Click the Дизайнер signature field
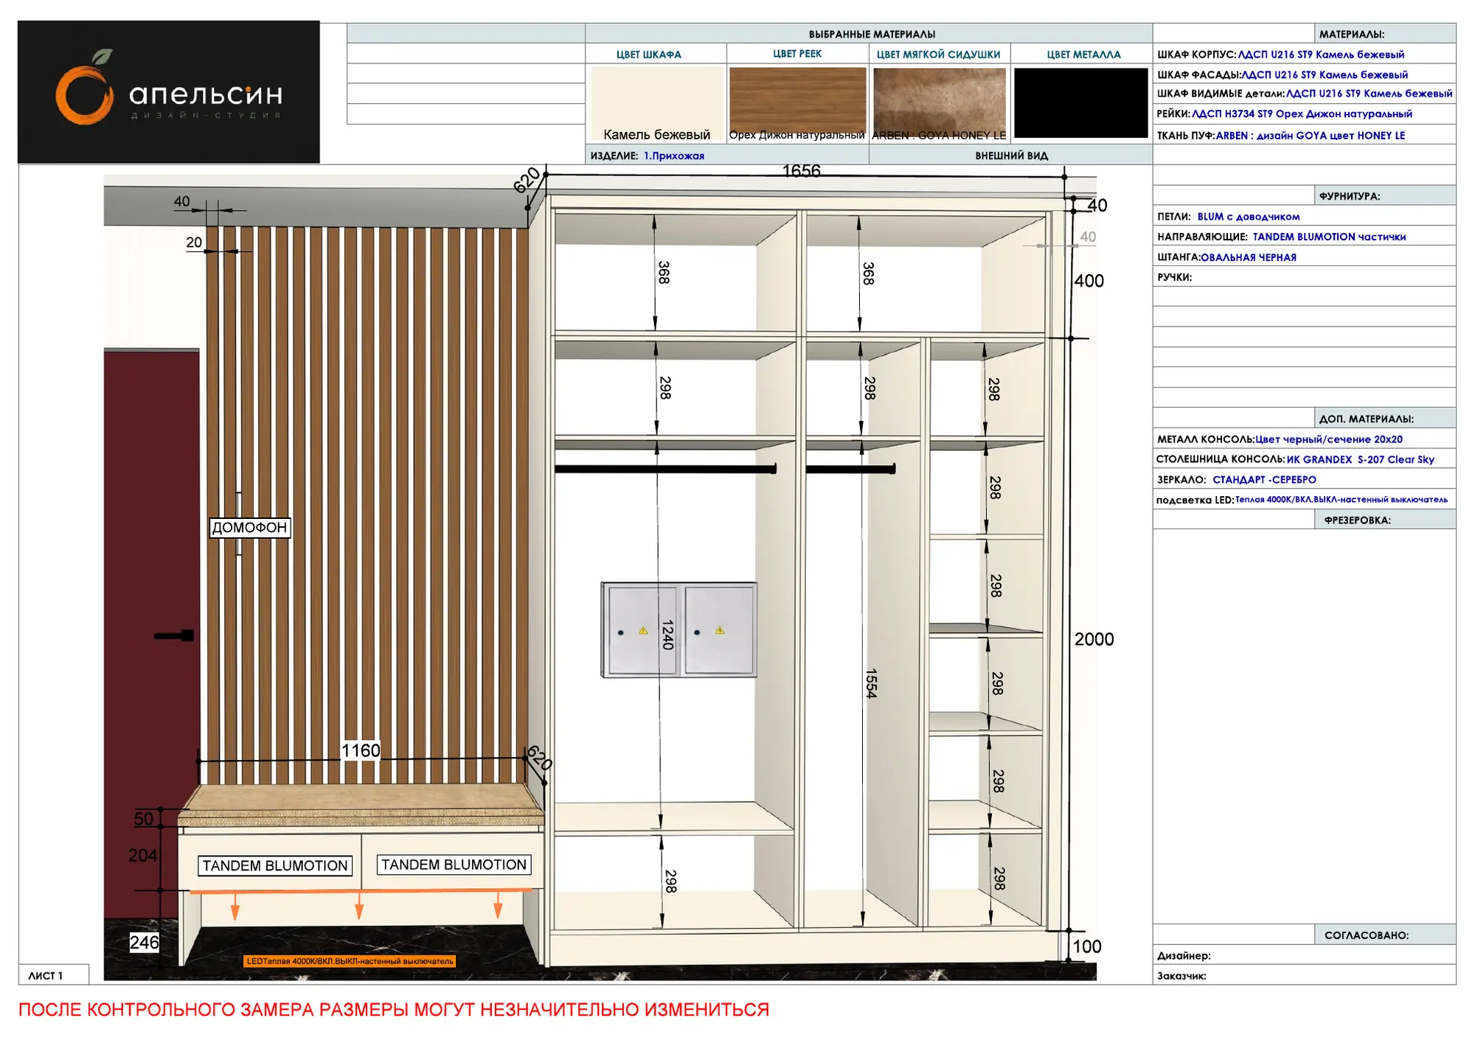Viewport: 1475px width, 1043px height. pyautogui.click(x=1304, y=955)
